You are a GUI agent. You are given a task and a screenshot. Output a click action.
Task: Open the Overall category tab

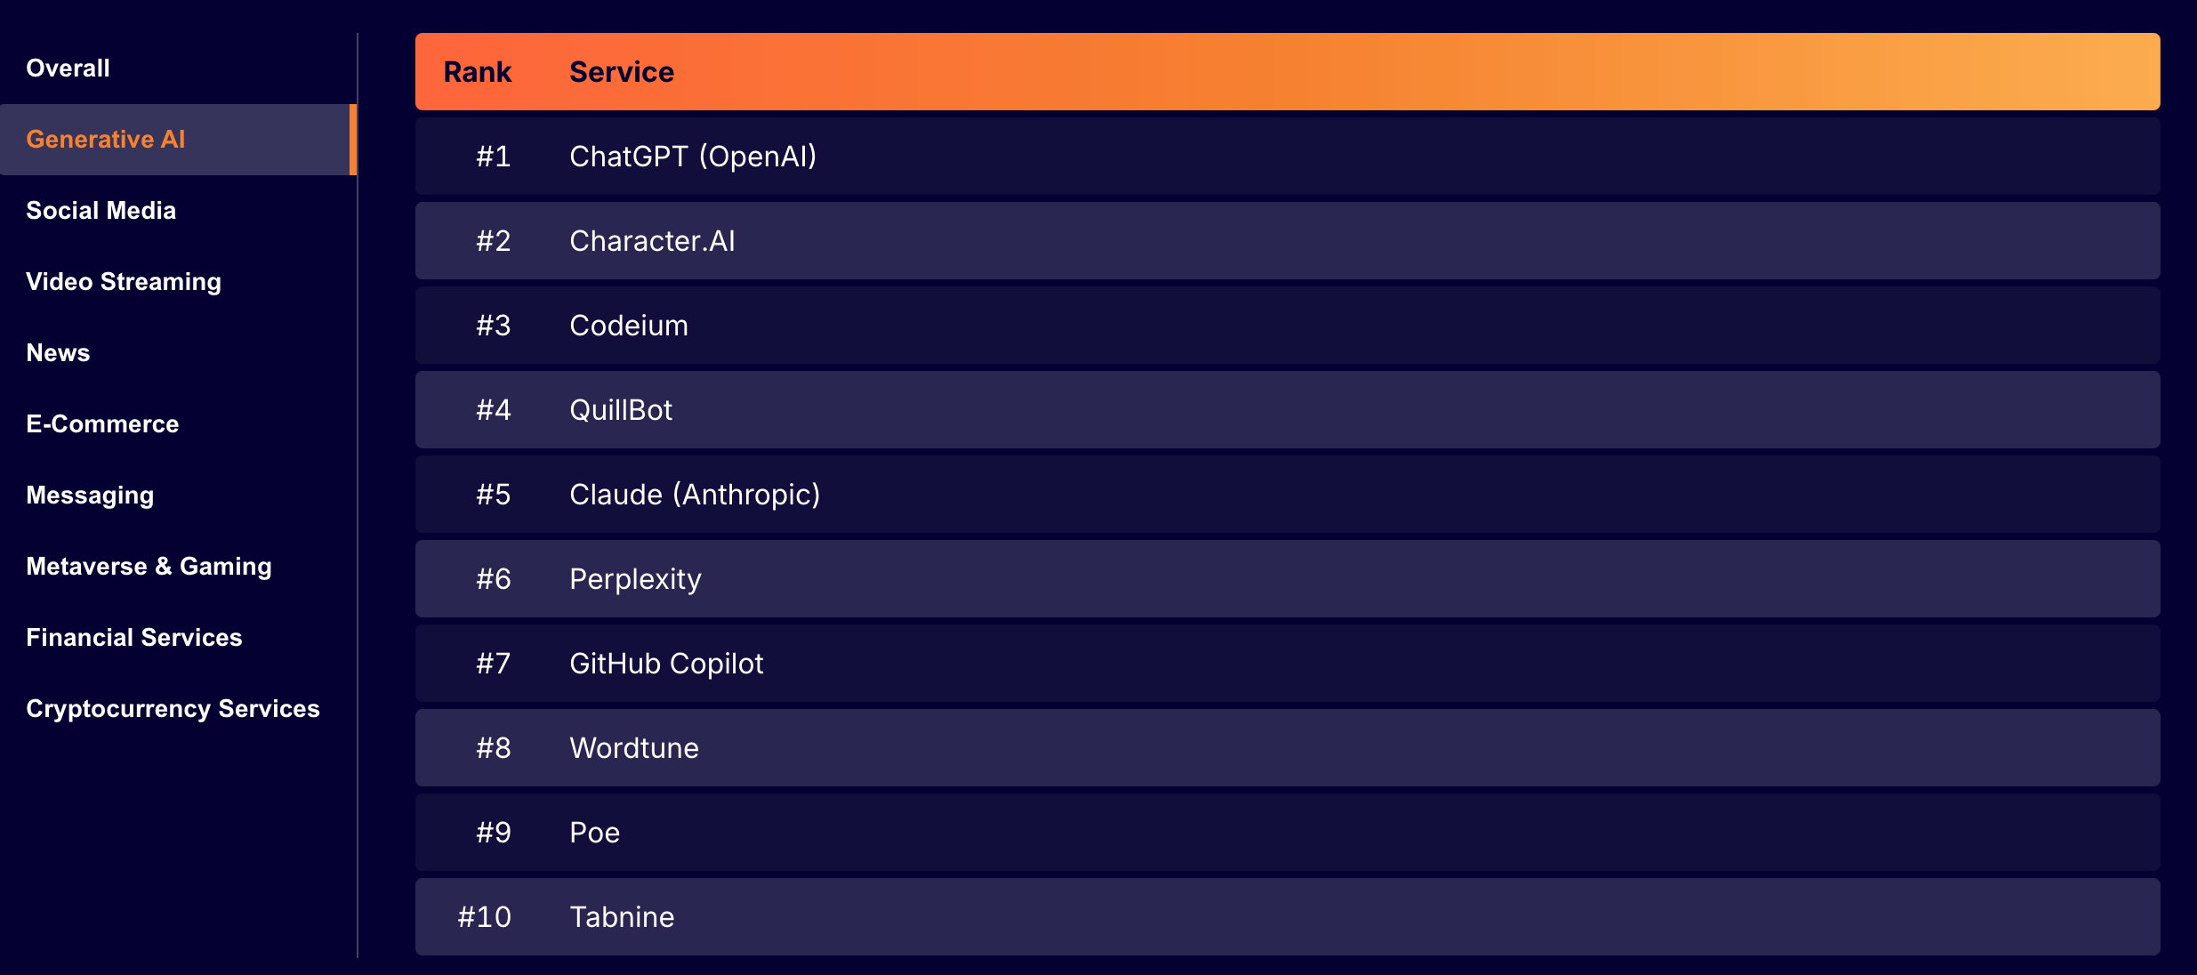pos(68,68)
